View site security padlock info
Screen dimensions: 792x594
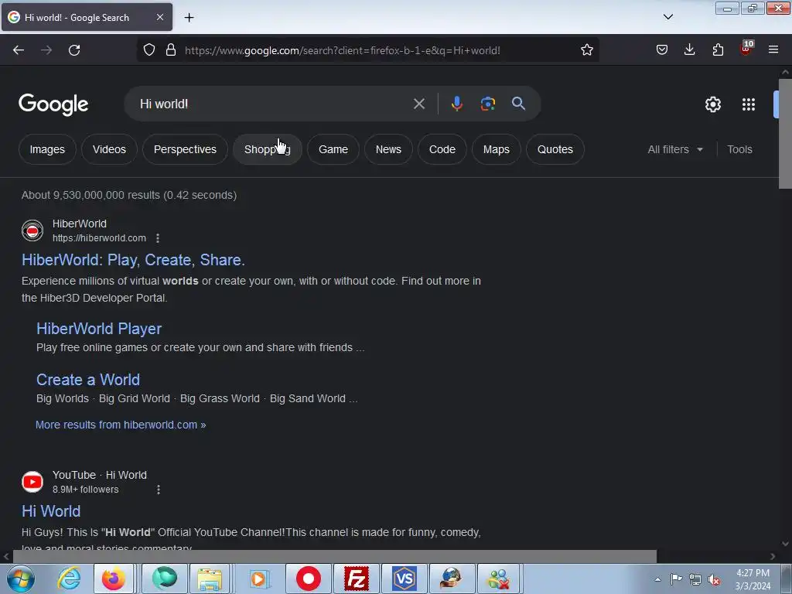pos(171,50)
